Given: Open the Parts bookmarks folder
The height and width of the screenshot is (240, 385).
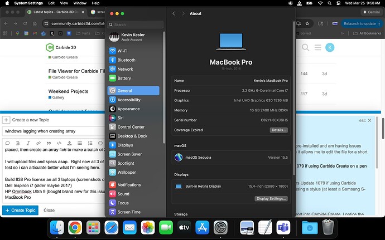Looking at the screenshot, I should (x=83, y=33).
